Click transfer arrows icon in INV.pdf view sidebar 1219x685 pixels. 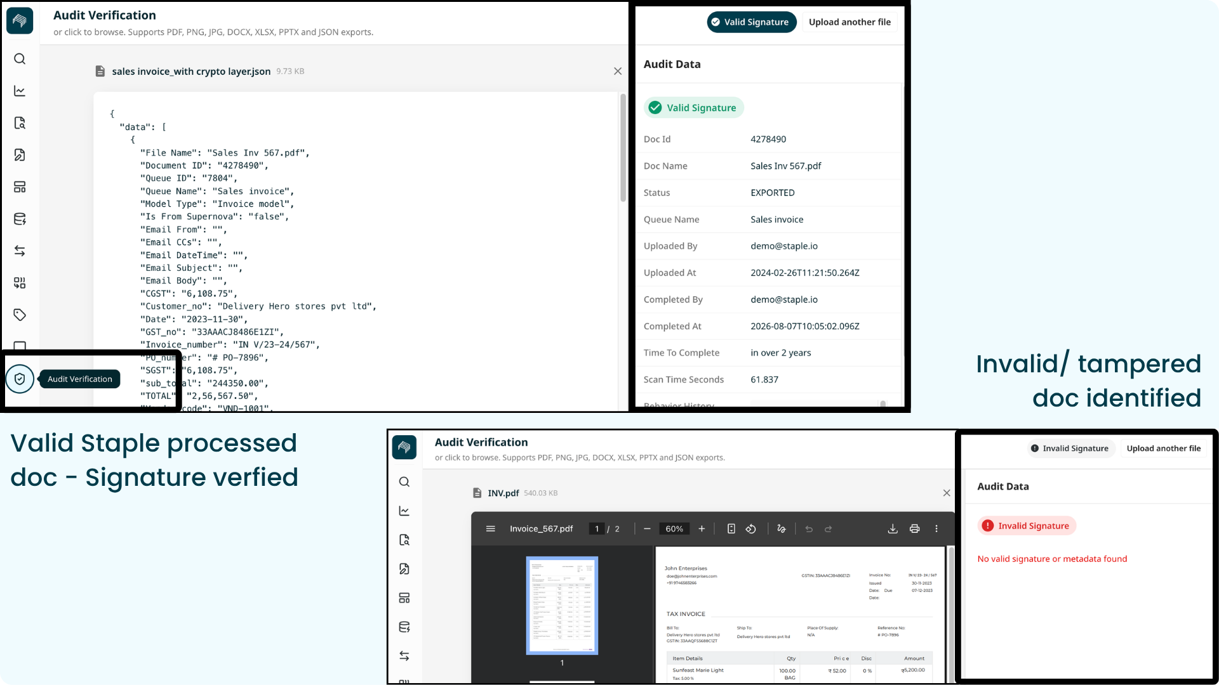click(x=404, y=656)
